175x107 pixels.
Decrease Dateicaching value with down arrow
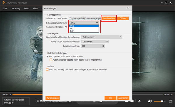coord(103,47)
